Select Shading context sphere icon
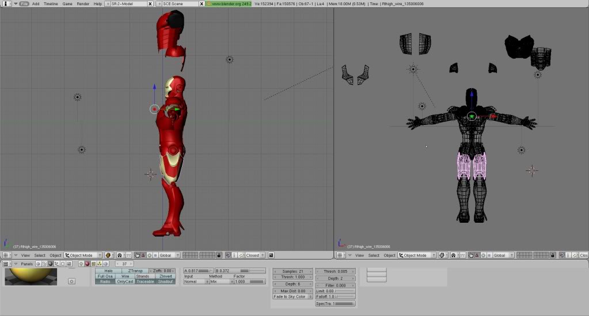 click(50, 264)
